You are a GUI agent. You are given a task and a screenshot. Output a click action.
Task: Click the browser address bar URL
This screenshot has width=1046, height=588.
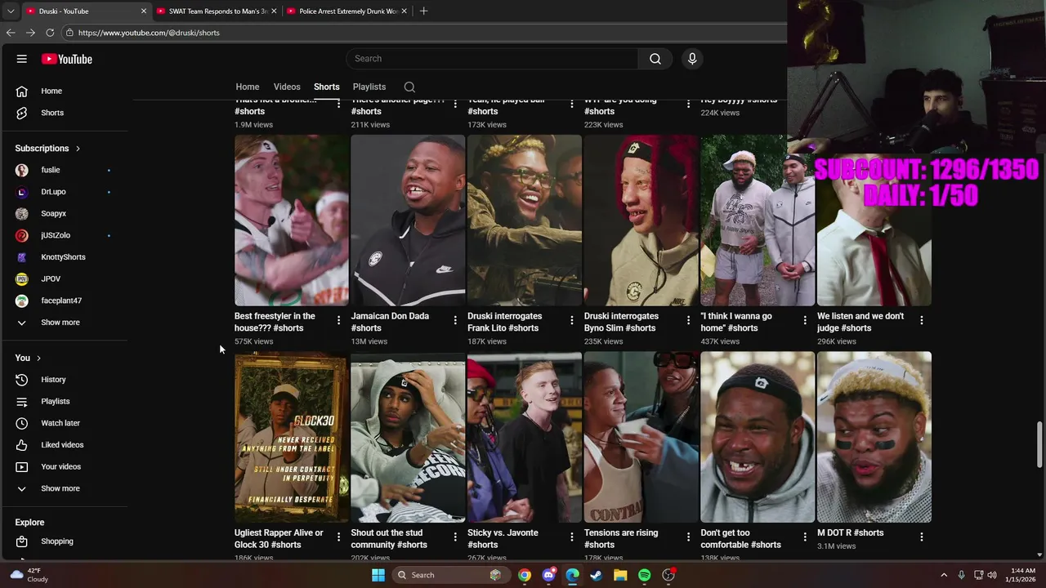point(149,33)
